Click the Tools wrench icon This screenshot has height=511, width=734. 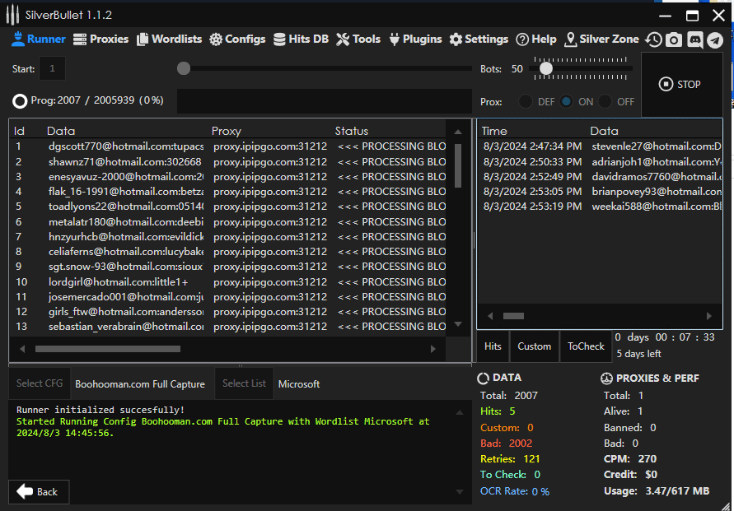pos(344,39)
